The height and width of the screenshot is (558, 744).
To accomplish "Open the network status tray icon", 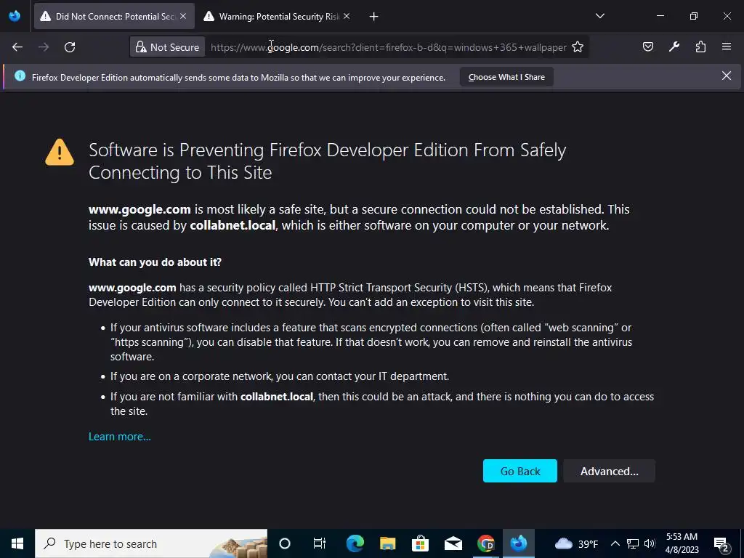I will click(633, 543).
